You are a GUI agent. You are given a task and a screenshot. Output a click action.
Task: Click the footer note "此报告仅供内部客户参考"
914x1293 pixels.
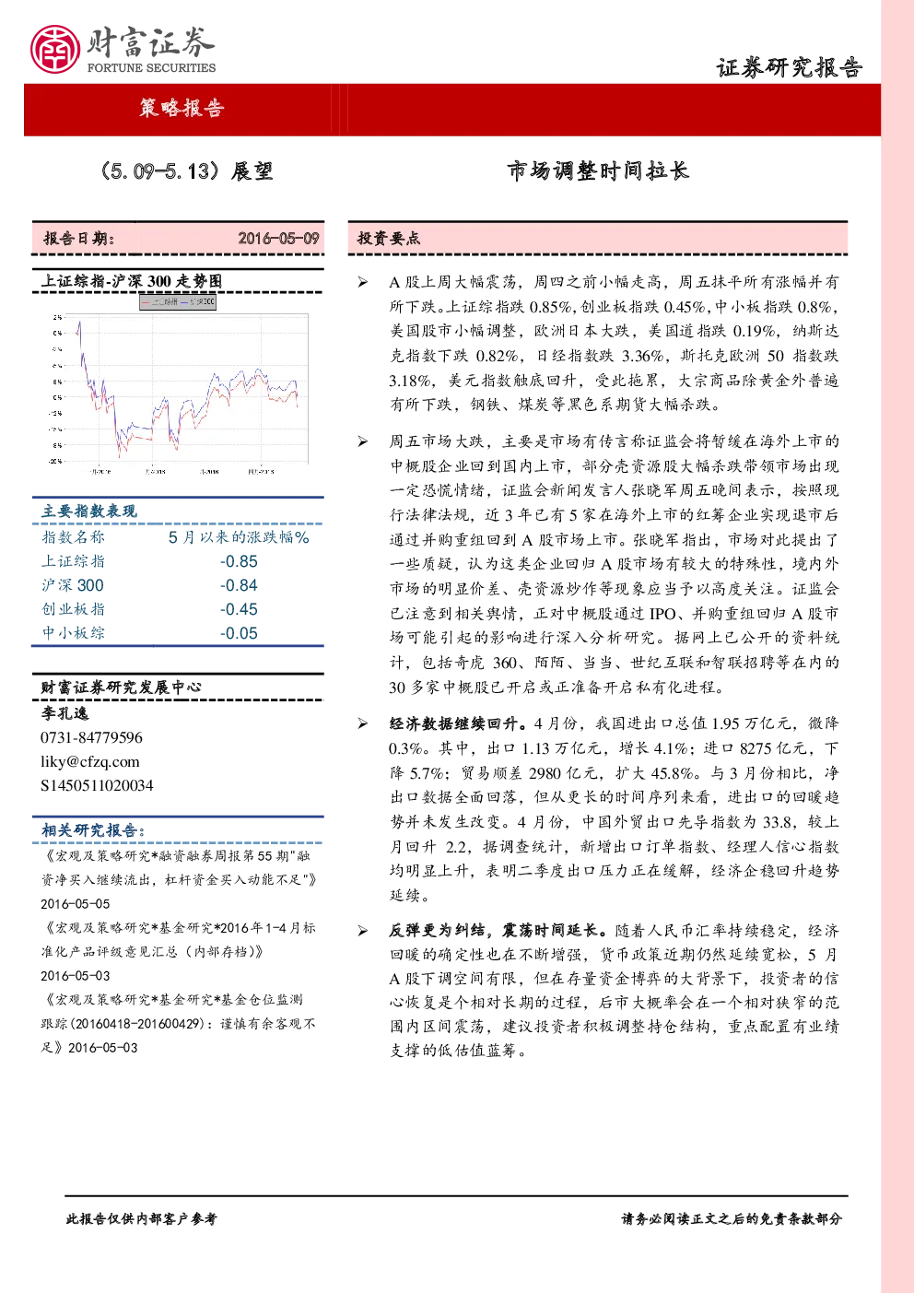[141, 1218]
